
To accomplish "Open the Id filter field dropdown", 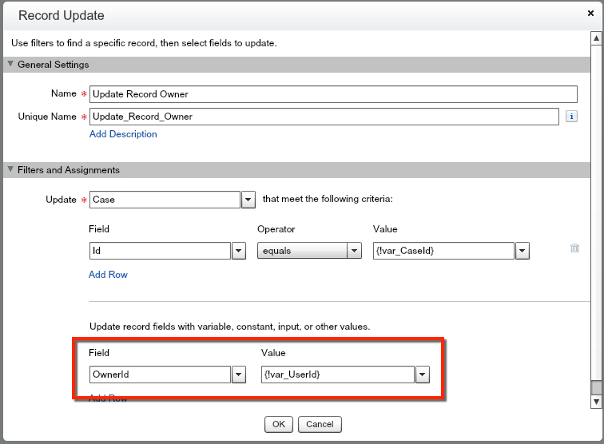I will 238,251.
